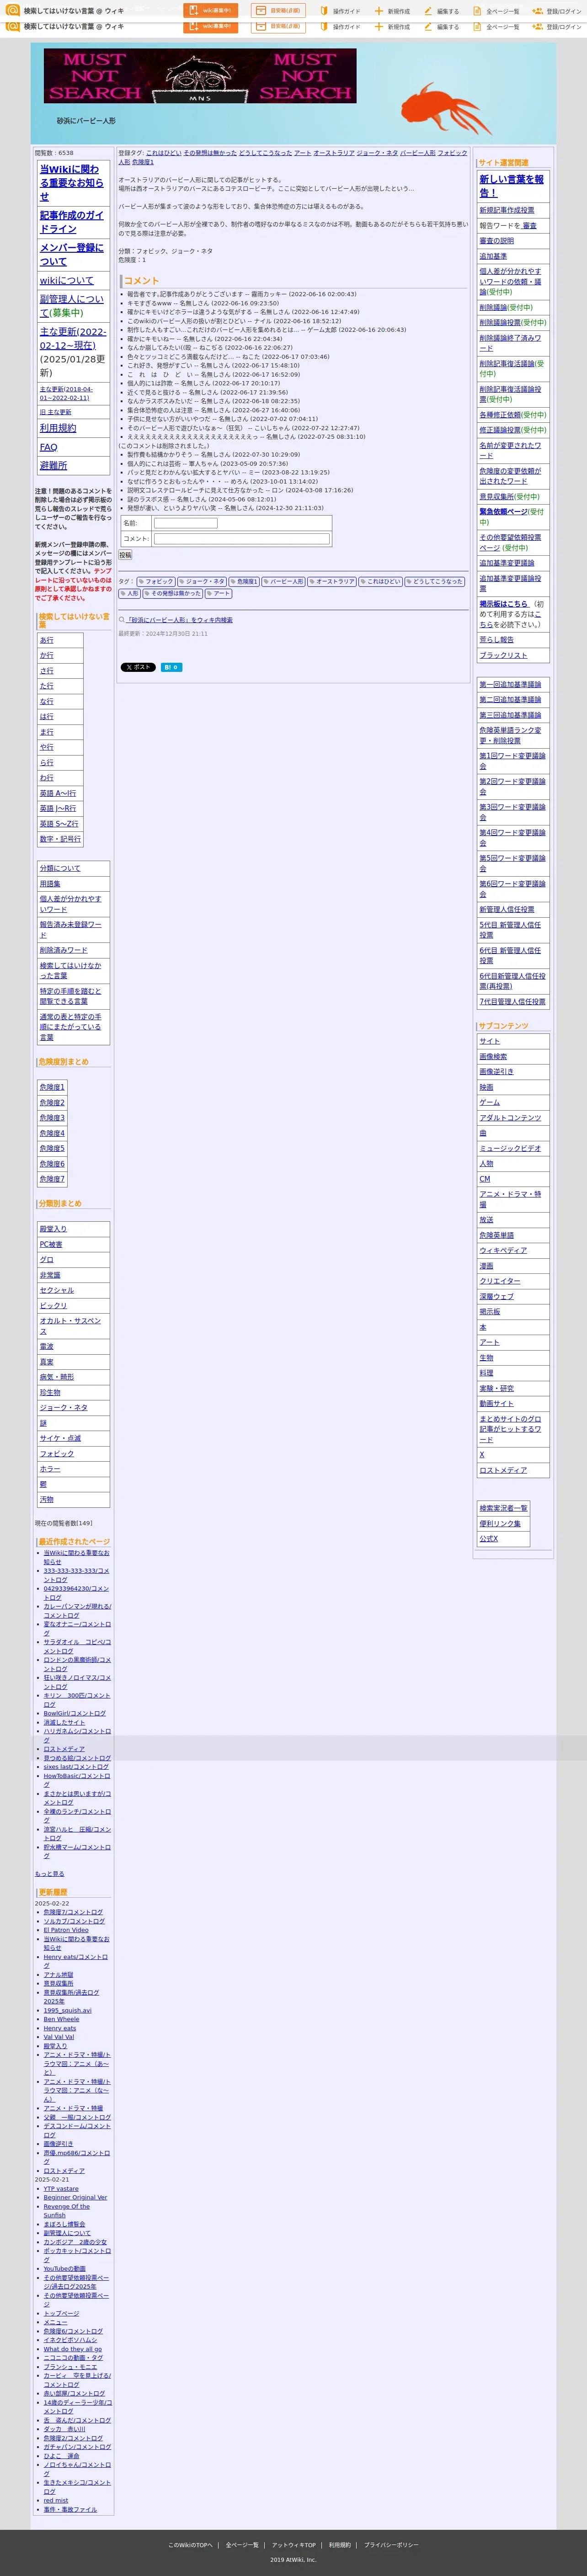Search the wiki for 砂浜にバービー人形

tap(179, 620)
